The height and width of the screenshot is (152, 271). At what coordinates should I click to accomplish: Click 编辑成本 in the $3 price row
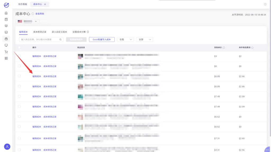point(37,56)
